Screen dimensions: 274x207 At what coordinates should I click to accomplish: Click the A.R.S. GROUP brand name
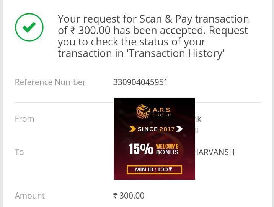click(162, 112)
